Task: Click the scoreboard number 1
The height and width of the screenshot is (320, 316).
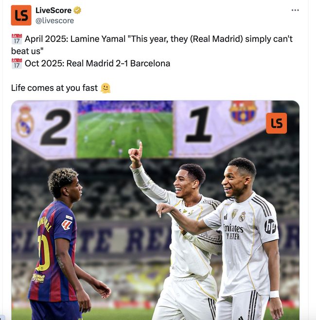Action: [x=199, y=124]
